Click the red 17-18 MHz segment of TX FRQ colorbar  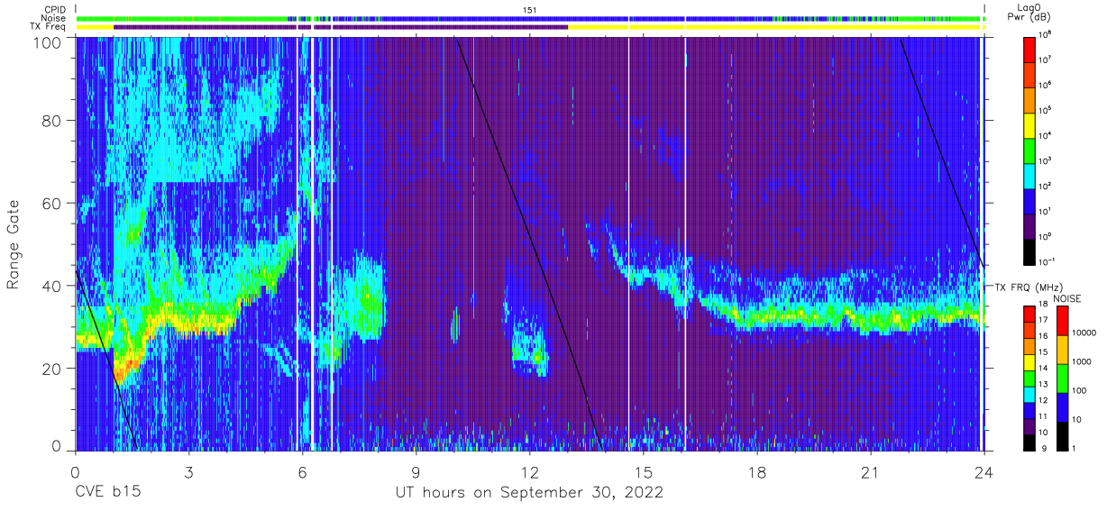(1029, 314)
